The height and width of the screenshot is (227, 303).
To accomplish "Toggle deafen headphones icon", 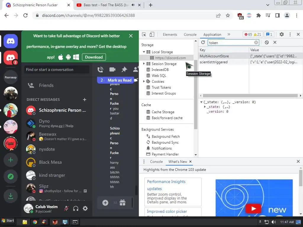I will pos(76,208).
